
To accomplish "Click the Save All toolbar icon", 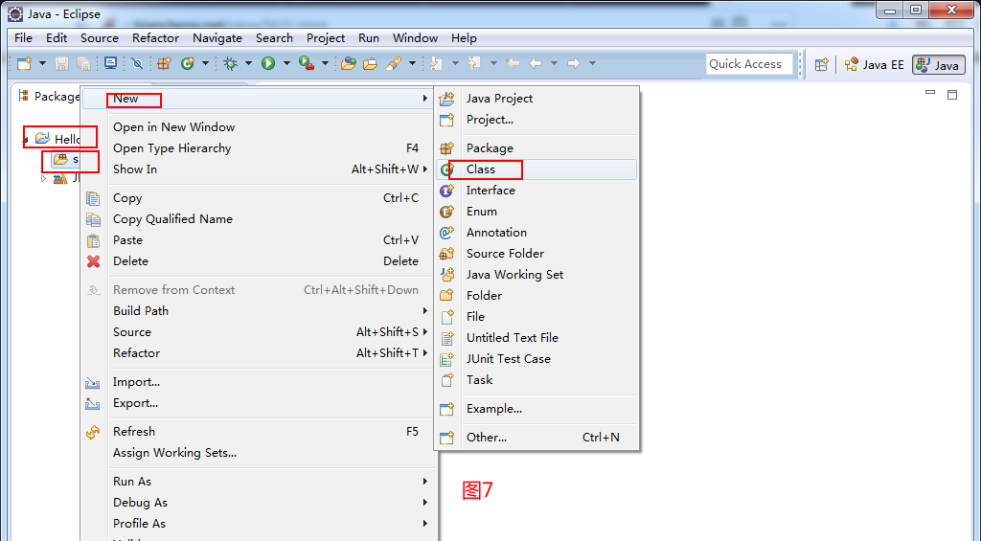I will 83,63.
